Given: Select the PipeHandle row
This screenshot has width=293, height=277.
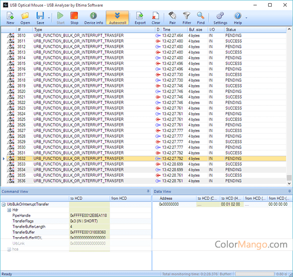Looking at the screenshot, I should [x=76, y=215].
